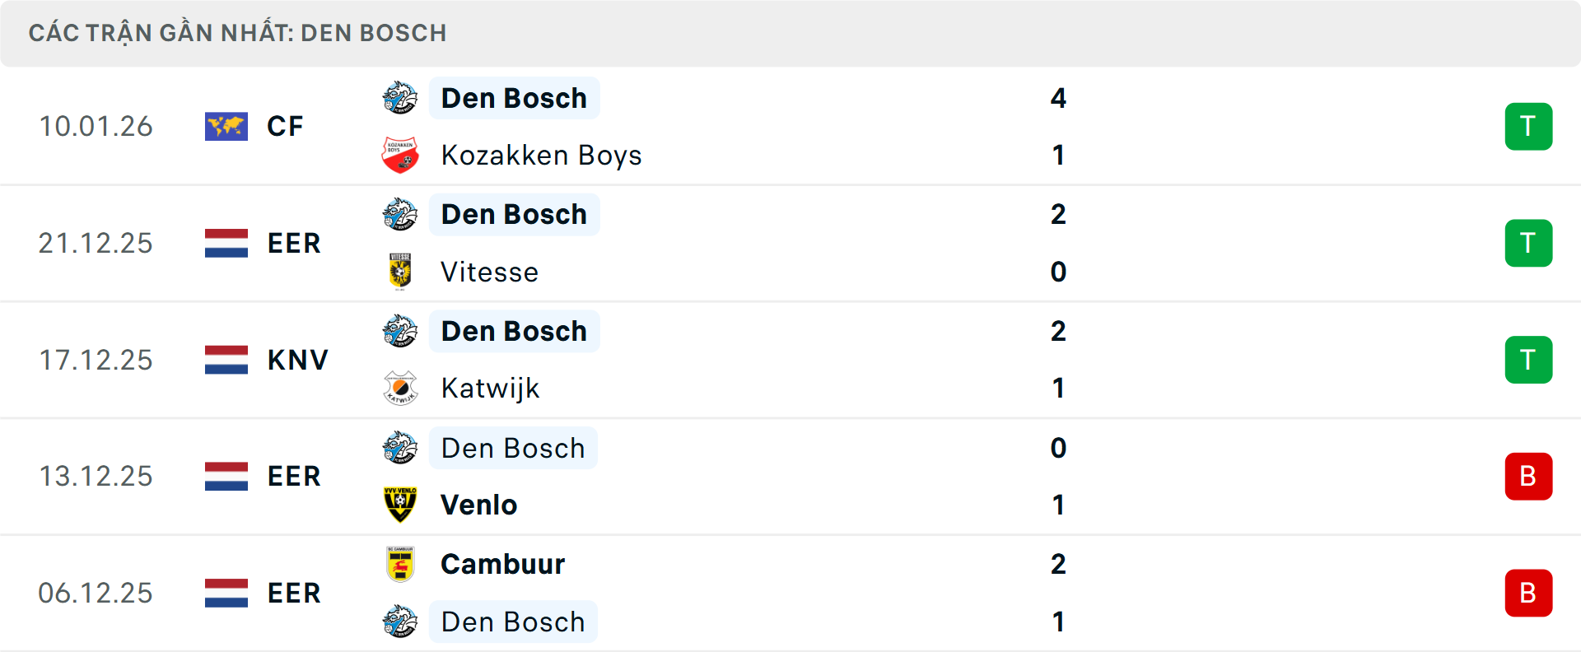The width and height of the screenshot is (1581, 652).
Task: Click the Kozakken Boys crest icon
Action: [401, 155]
